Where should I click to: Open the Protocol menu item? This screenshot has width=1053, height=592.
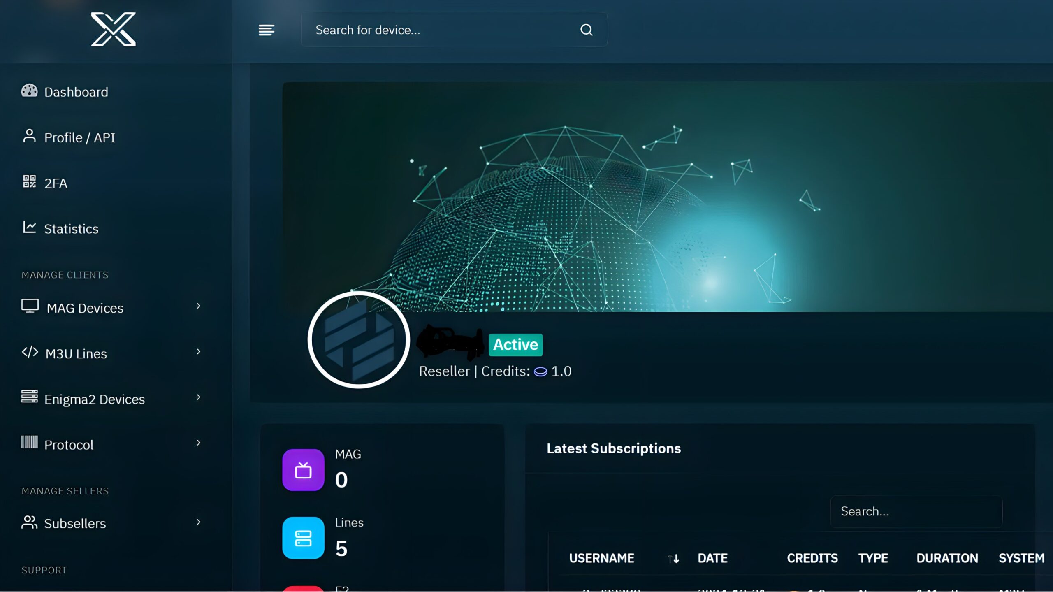coord(69,445)
